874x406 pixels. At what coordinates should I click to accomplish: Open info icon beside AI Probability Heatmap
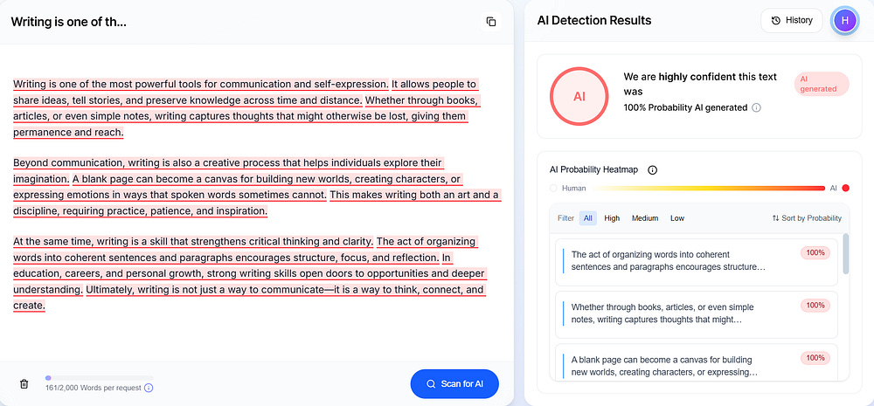(653, 170)
